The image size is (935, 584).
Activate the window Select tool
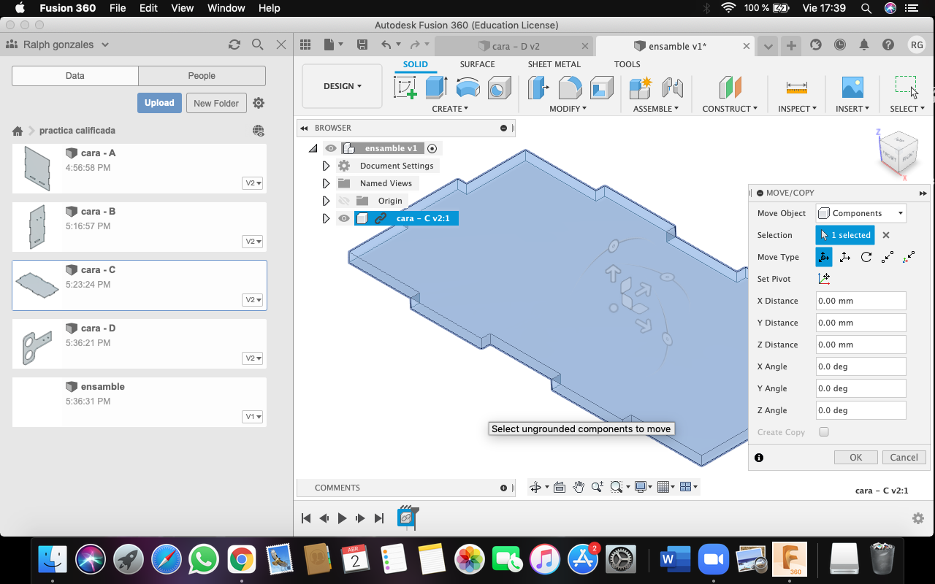pos(906,86)
